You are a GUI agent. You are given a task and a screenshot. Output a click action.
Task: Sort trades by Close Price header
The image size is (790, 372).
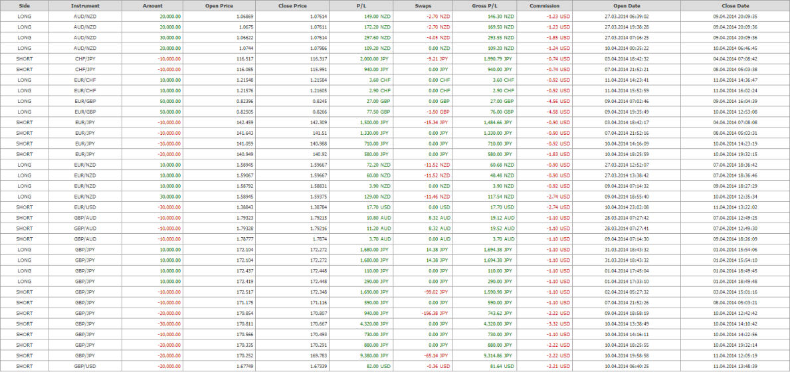[x=292, y=6]
